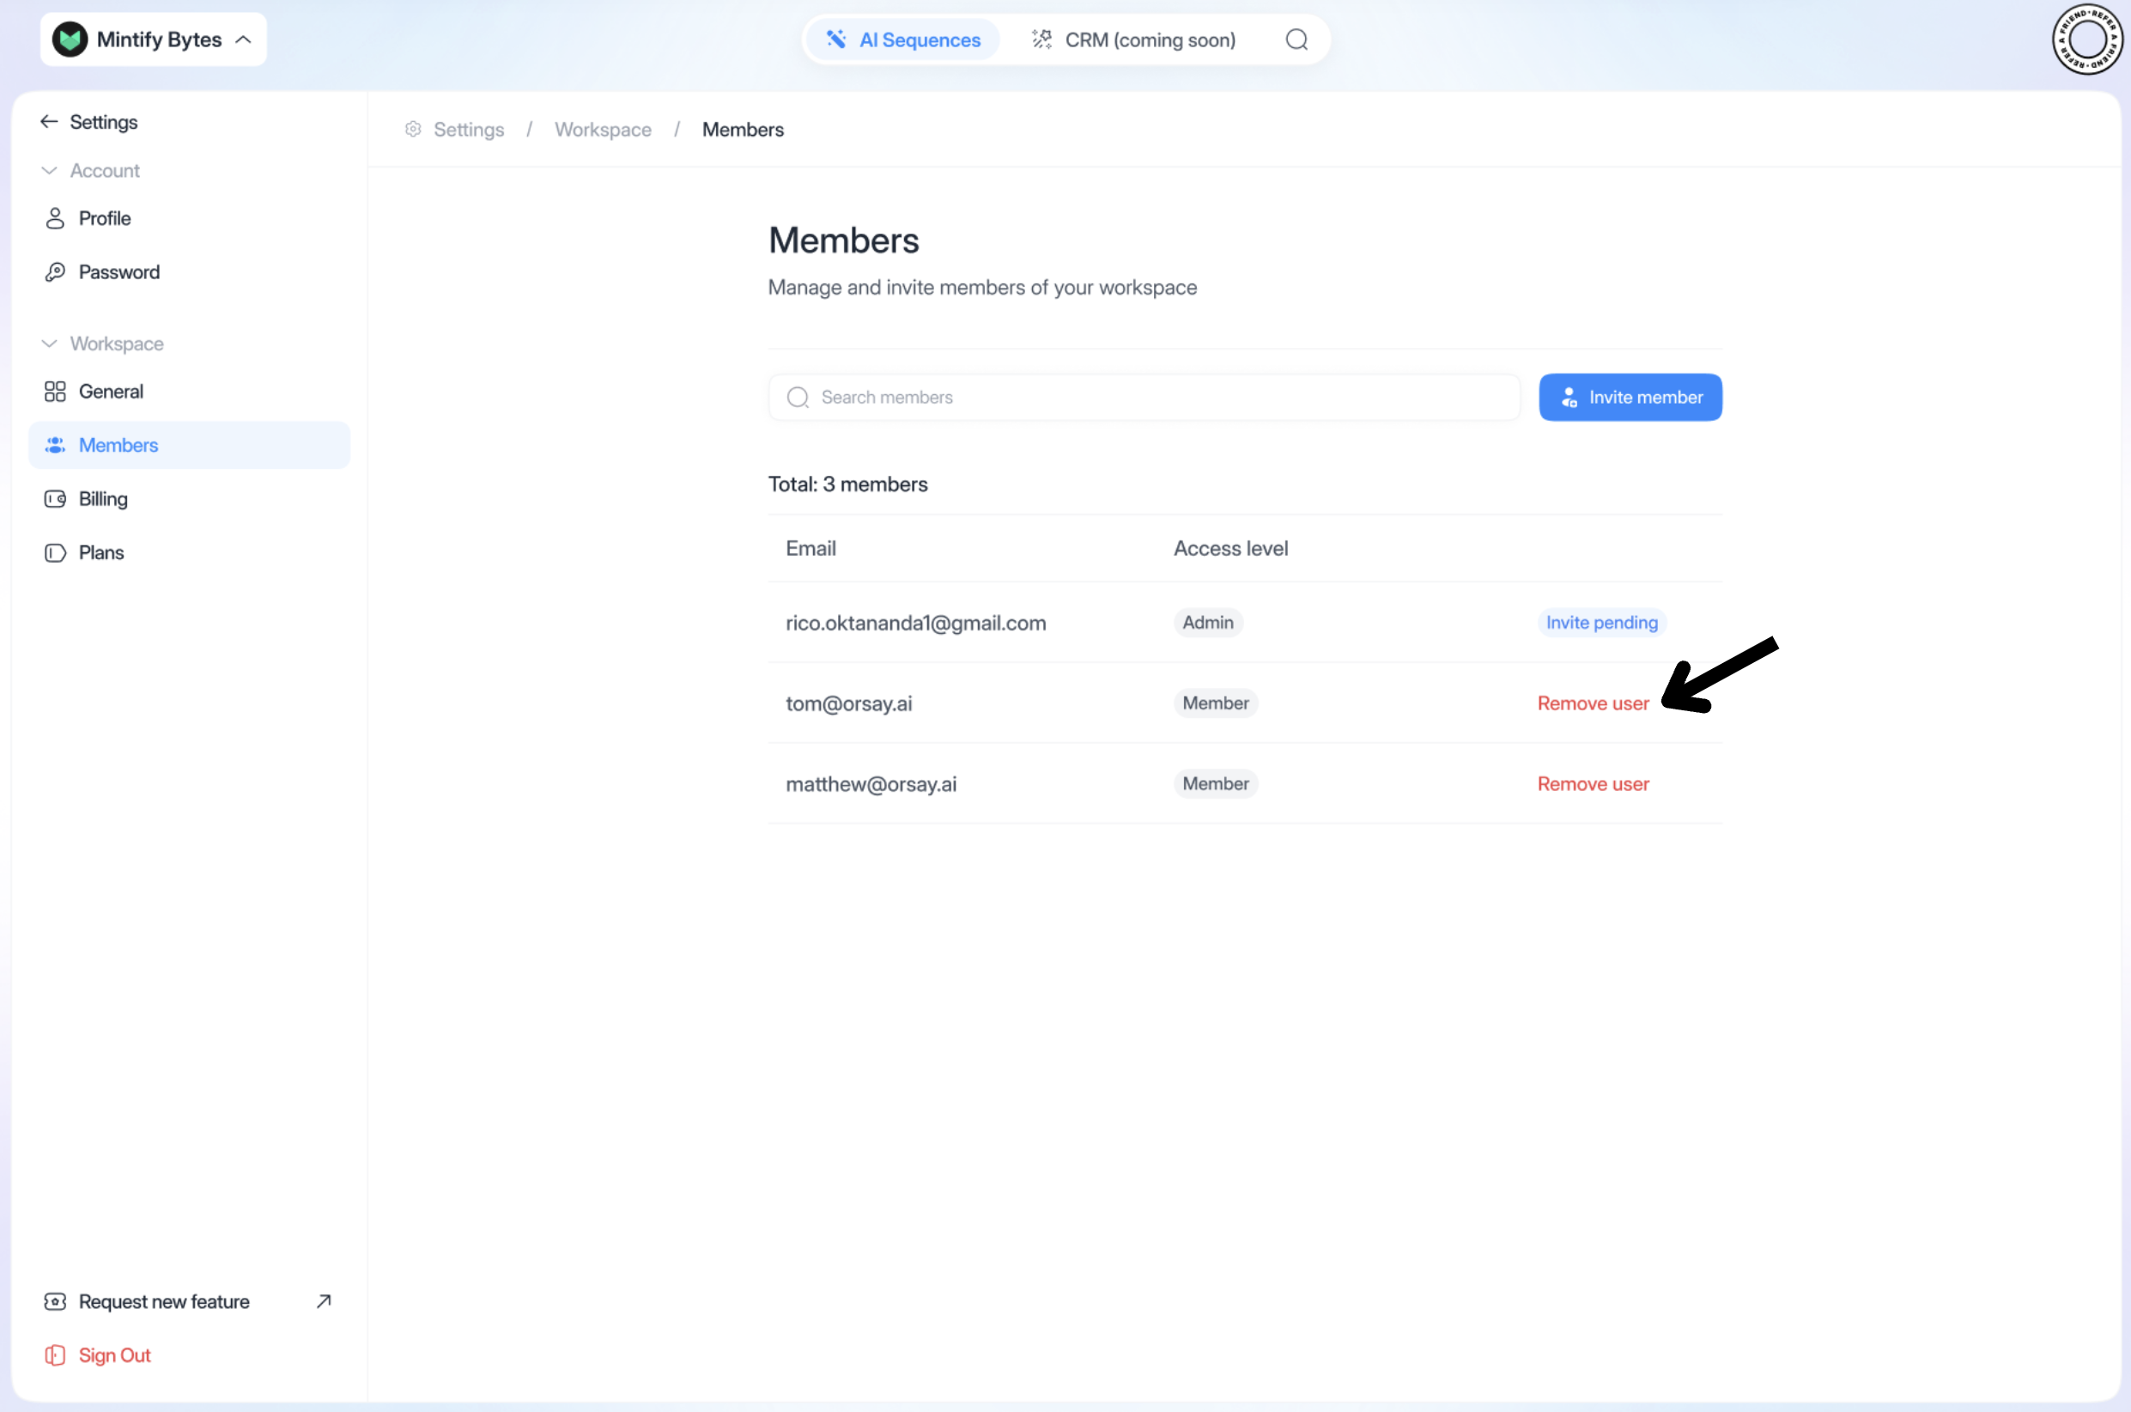Image resolution: width=2131 pixels, height=1412 pixels.
Task: Click the back arrow next to Settings
Action: tap(50, 122)
